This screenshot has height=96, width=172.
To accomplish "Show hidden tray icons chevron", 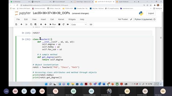I will [132, 84].
